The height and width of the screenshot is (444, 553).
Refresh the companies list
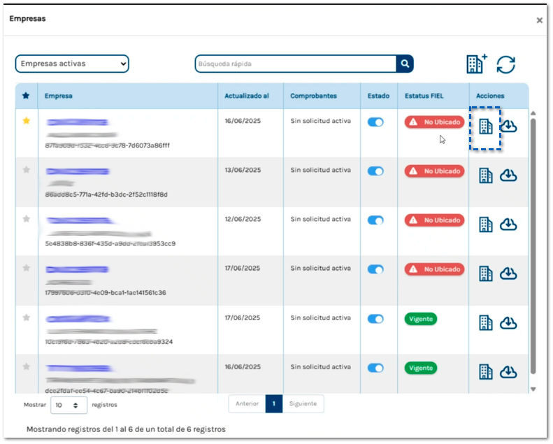point(506,64)
